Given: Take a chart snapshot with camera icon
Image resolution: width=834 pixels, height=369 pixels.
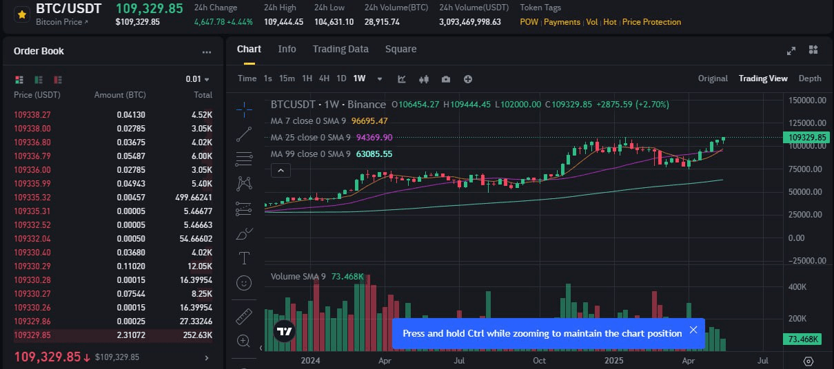Looking at the screenshot, I should coord(446,78).
